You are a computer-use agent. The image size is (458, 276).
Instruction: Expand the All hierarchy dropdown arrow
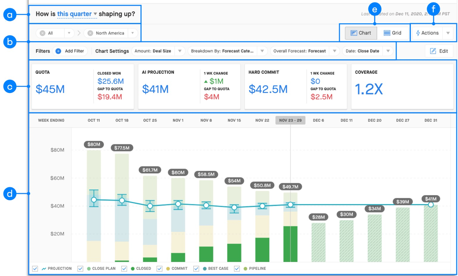click(x=69, y=33)
